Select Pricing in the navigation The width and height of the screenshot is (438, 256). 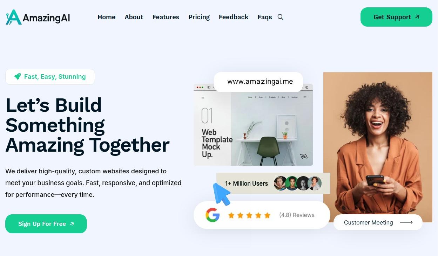tap(199, 17)
